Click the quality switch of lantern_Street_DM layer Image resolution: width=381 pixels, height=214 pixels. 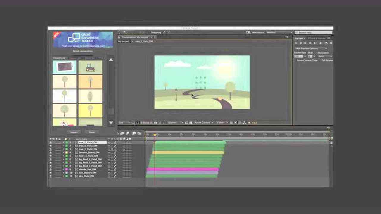115,152
